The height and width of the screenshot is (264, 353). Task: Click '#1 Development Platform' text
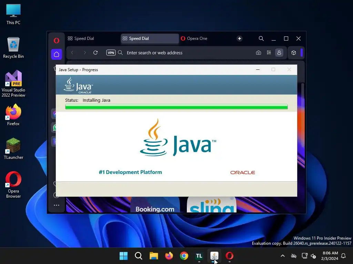coord(130,172)
